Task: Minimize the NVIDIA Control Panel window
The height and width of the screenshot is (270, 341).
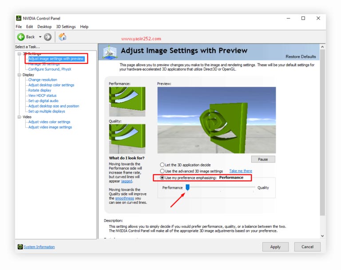Action: click(288, 19)
